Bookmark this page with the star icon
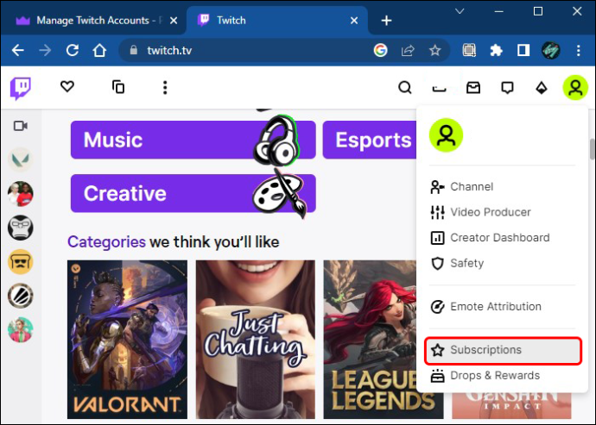Screen dimensions: 596x425 pos(434,50)
